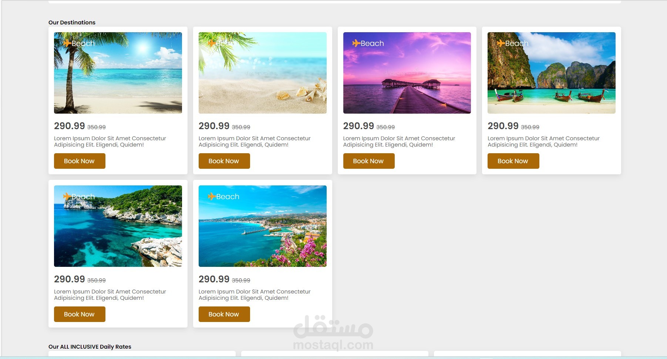Screen dimensions: 667x359
Task: Open the coastal town with flowers photo
Action: [263, 226]
